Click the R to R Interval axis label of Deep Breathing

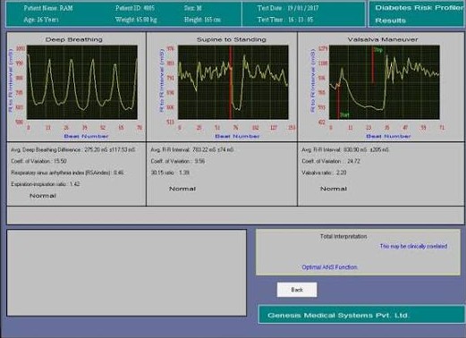[x=11, y=80]
